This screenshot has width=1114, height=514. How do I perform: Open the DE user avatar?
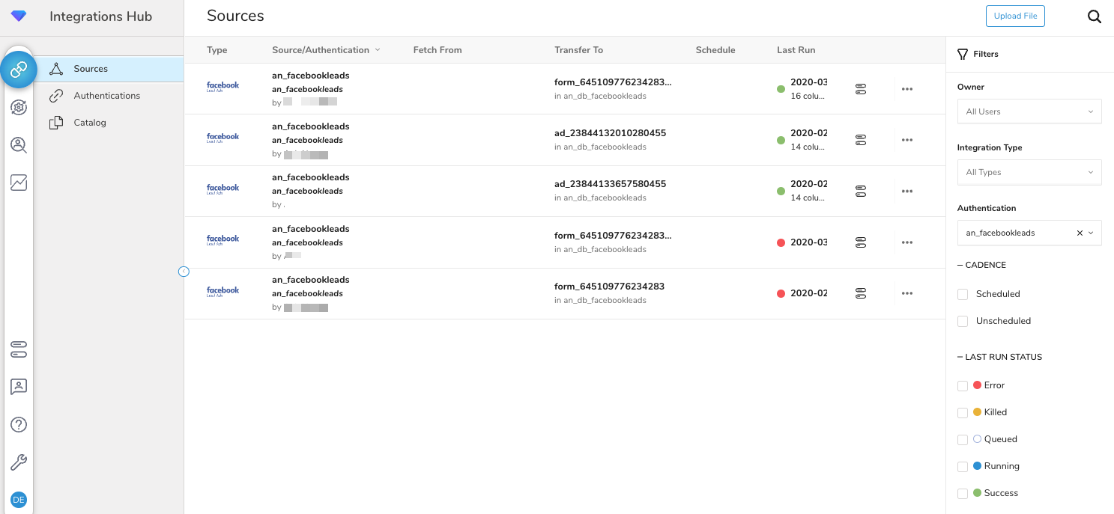pos(19,500)
